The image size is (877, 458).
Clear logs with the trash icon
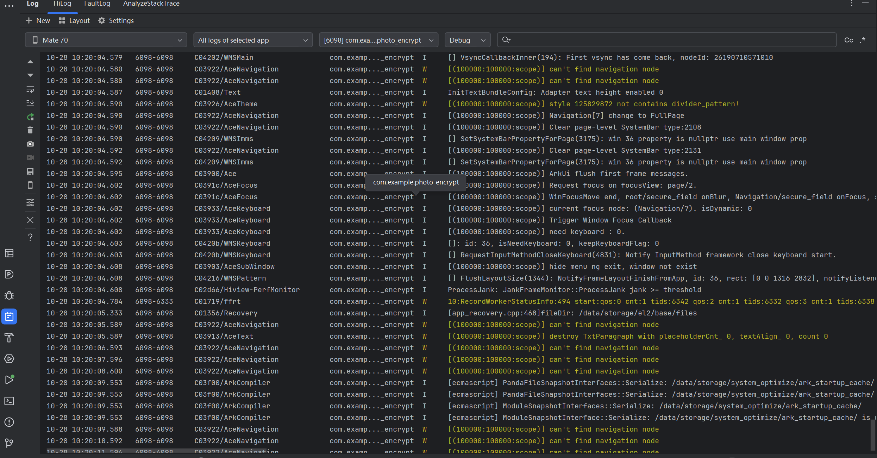click(30, 130)
